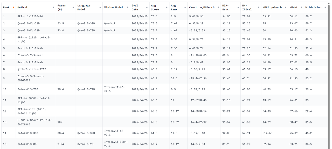Select the Qwen2.5-VL-72B method cell

click(x=36, y=30)
